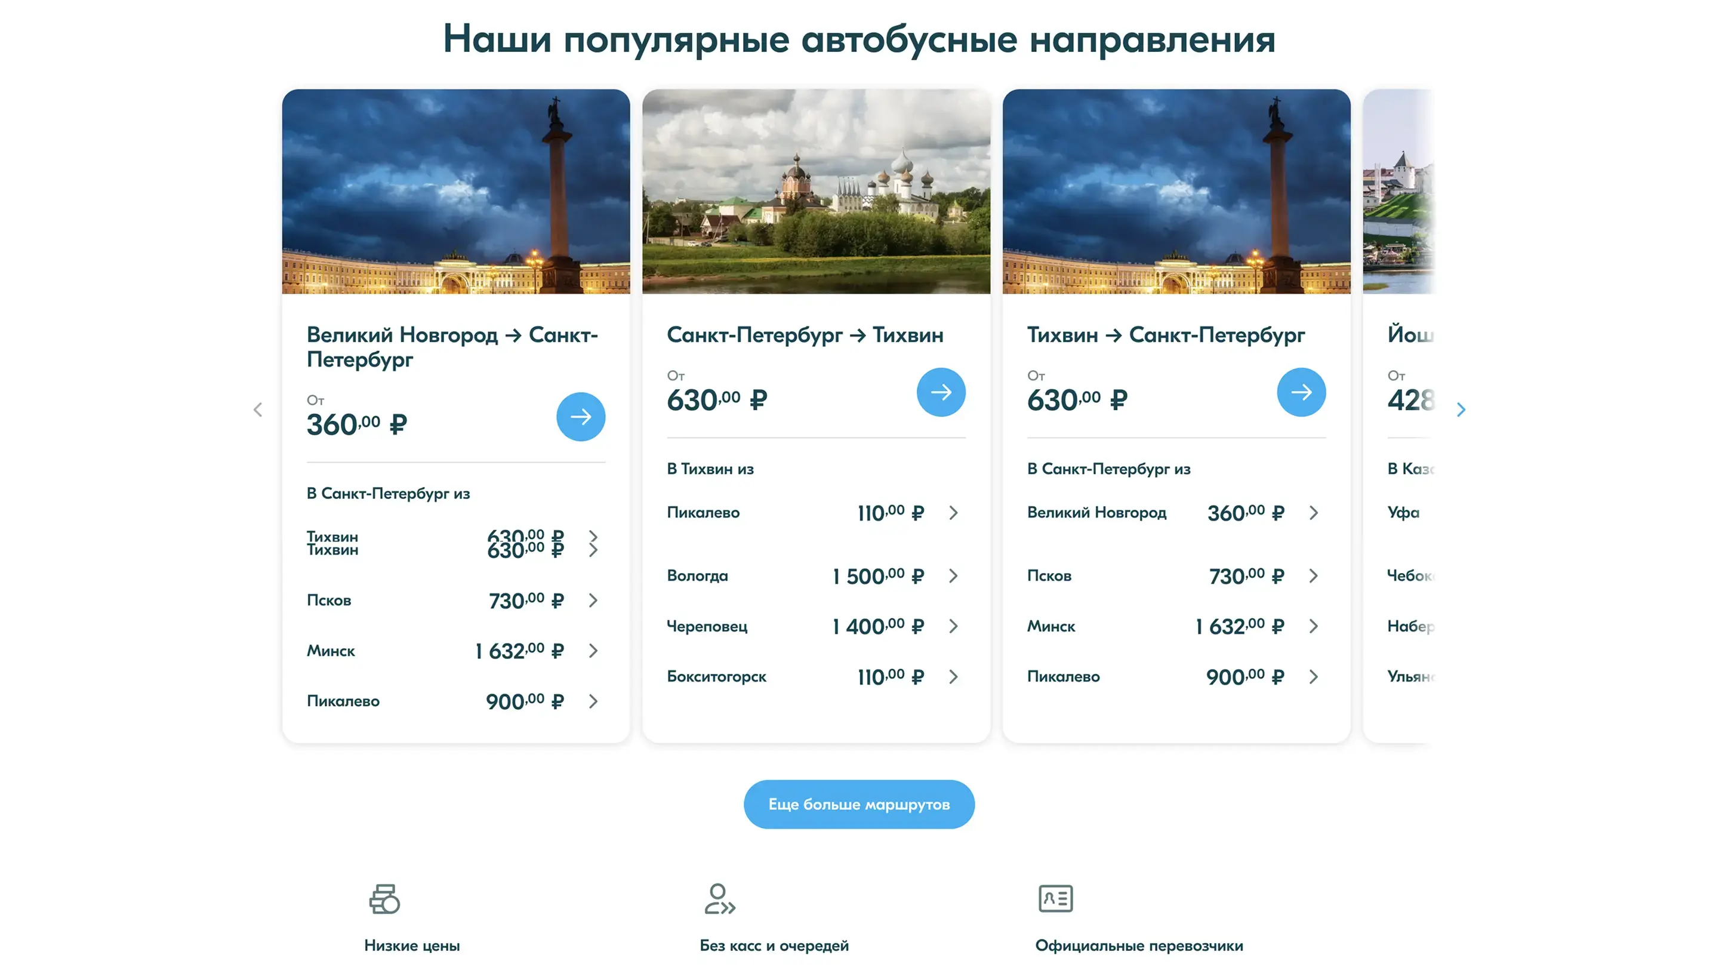Click blue arrow on Тихвин → Санкт-Петербург card
This screenshot has width=1719, height=967.
click(x=1301, y=392)
